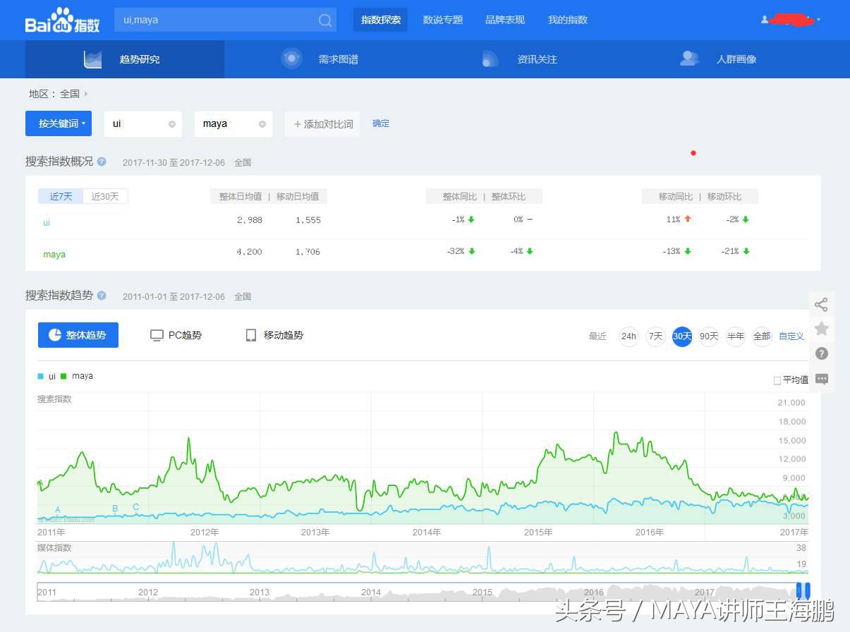Select the 整体趋势 pie-chart view
Image resolution: width=850 pixels, height=632 pixels.
pos(78,335)
